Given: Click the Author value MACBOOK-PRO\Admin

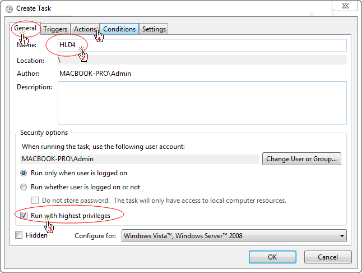Looking at the screenshot, I should pos(95,74).
